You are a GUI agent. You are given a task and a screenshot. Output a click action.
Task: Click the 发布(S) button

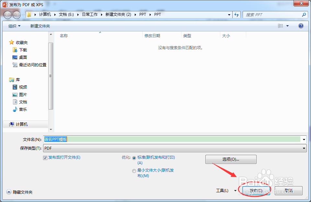click(x=256, y=191)
